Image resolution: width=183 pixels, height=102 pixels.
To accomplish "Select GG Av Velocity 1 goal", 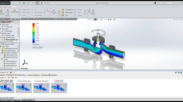I will [x=10, y=61].
